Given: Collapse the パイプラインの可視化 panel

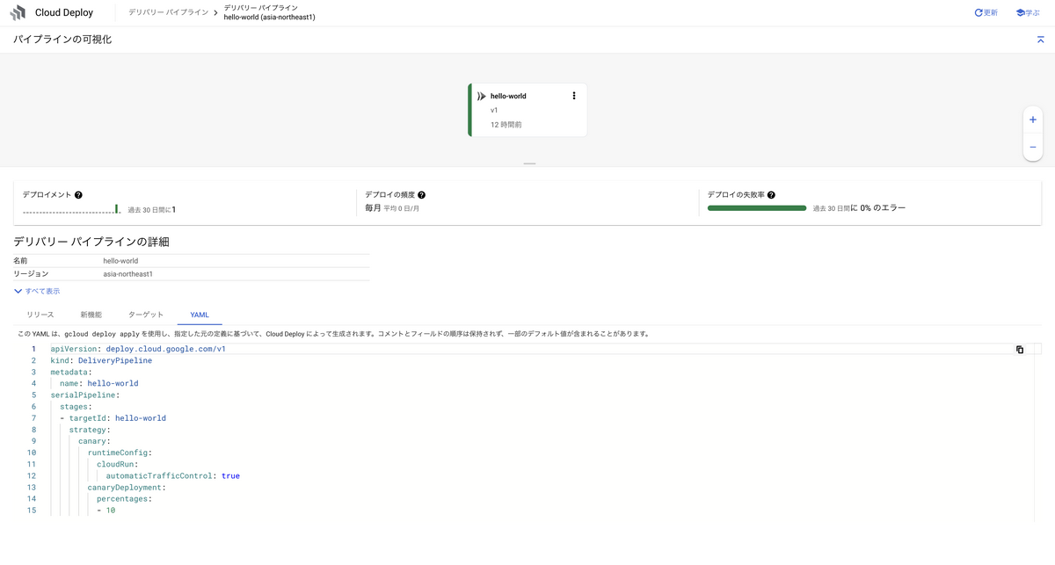Looking at the screenshot, I should [1040, 40].
